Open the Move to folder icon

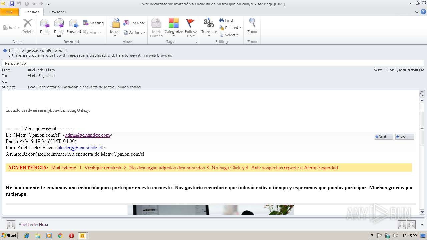115,28
